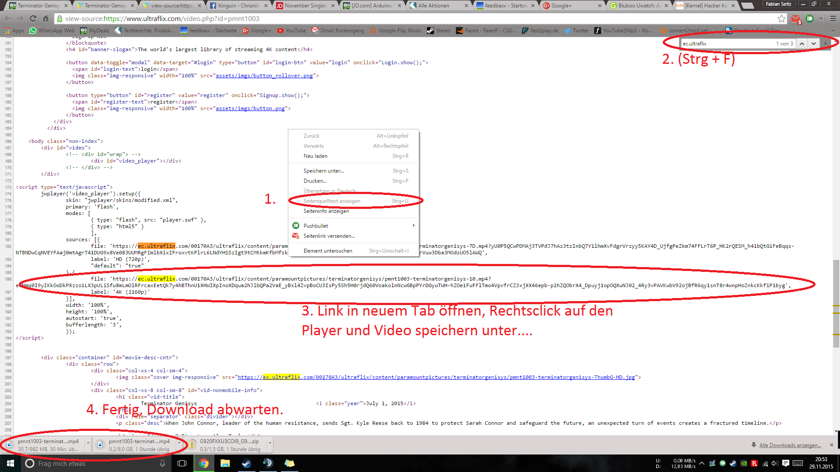The image size is (840, 472).
Task: Close the find bar
Action: pyautogui.click(x=826, y=43)
